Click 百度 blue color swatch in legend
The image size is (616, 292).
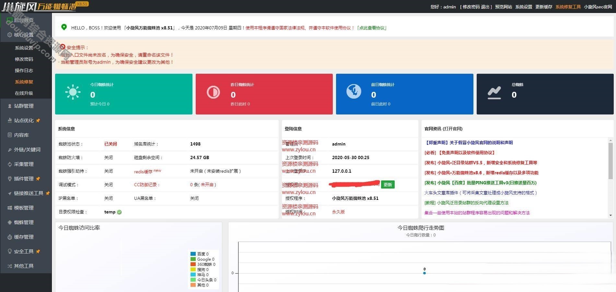pyautogui.click(x=193, y=254)
